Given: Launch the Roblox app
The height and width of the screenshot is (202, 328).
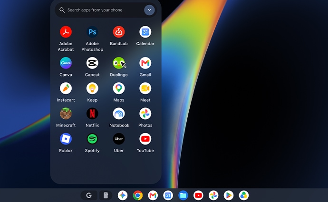Looking at the screenshot, I should 66,139.
